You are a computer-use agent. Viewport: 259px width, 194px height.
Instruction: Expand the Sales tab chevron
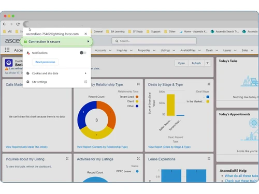click(x=252, y=50)
